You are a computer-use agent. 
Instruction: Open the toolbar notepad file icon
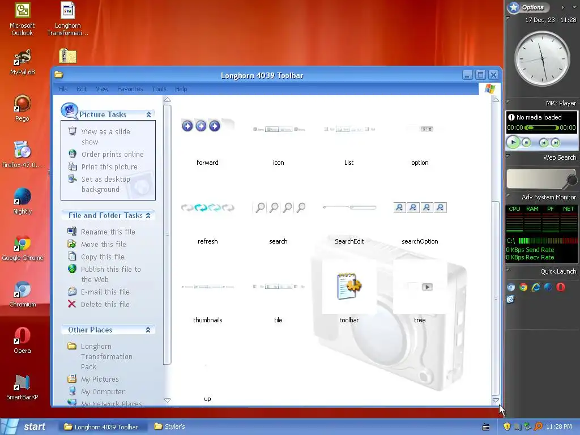(x=349, y=286)
